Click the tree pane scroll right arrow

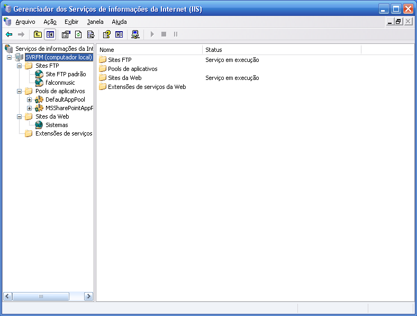click(x=88, y=296)
